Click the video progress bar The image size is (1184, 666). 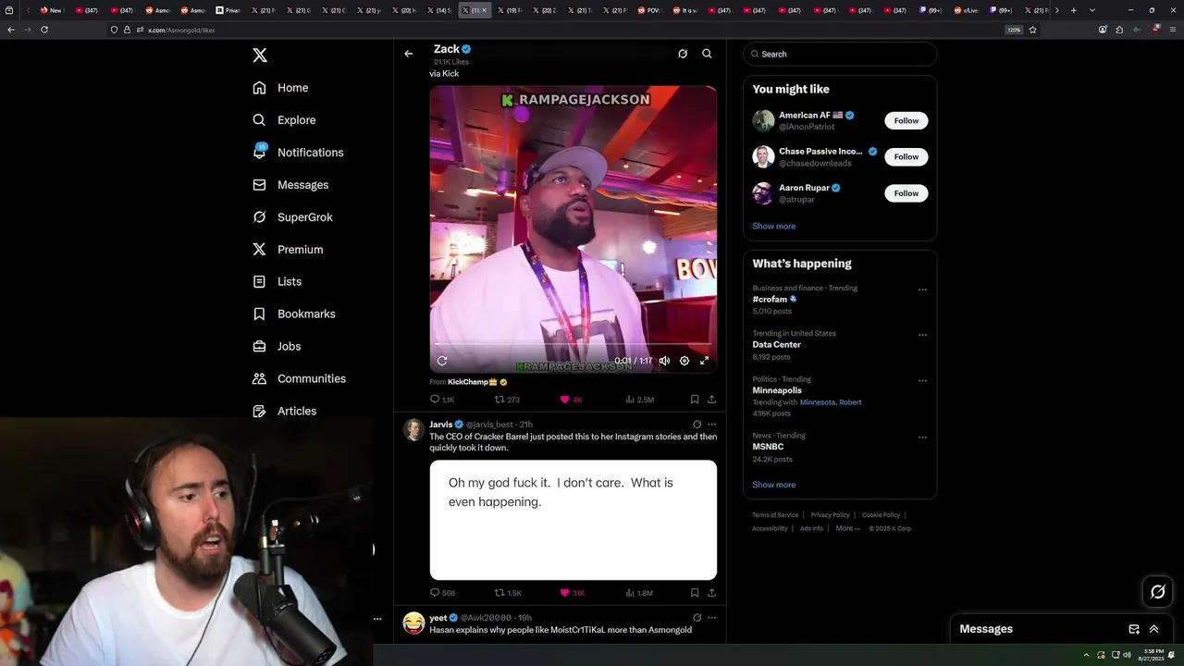[573, 344]
